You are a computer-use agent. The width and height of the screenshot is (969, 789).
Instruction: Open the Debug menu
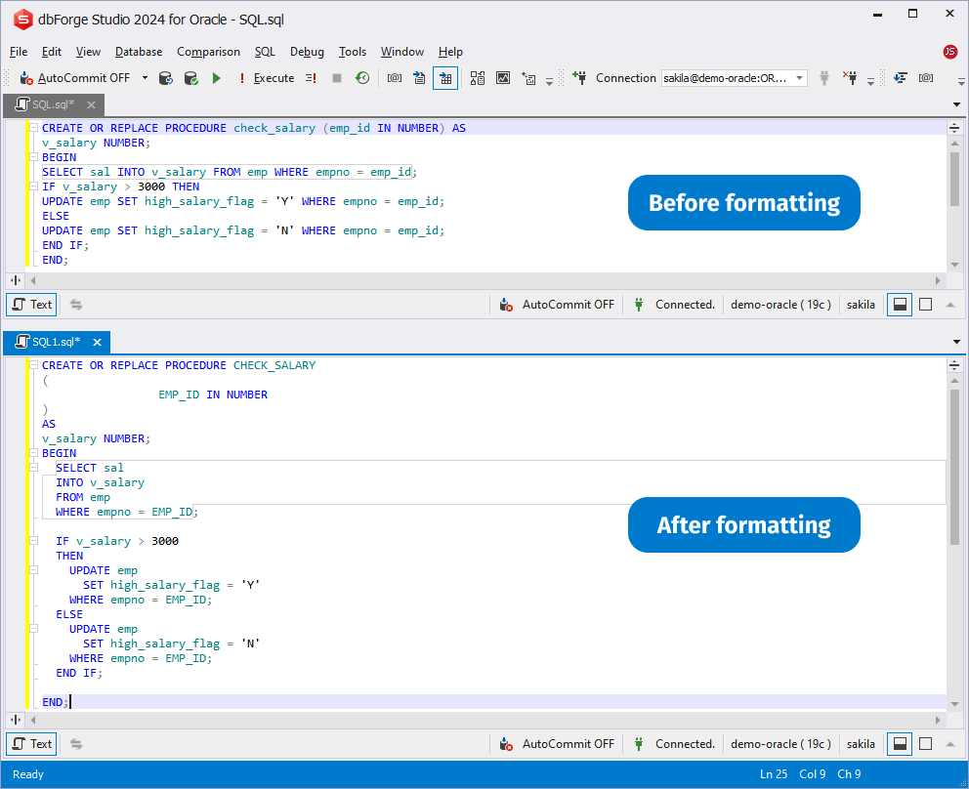click(307, 52)
